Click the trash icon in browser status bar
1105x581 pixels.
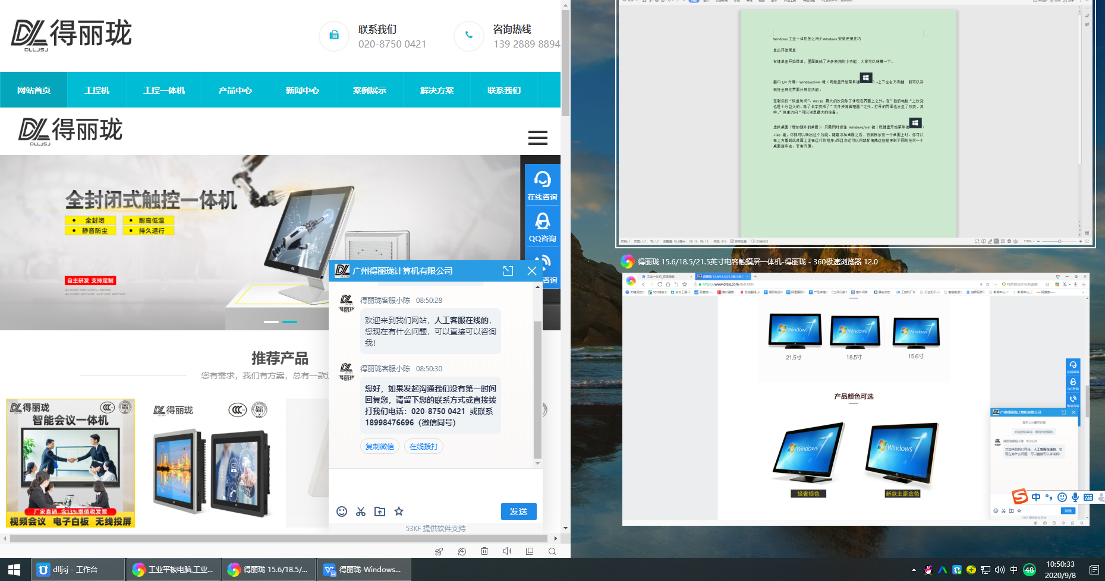[x=484, y=551]
